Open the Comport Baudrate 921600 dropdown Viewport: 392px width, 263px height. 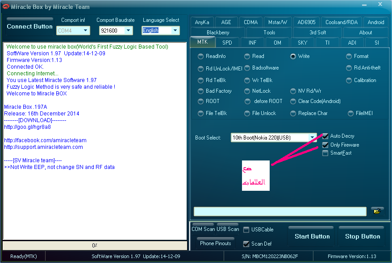tap(129, 30)
